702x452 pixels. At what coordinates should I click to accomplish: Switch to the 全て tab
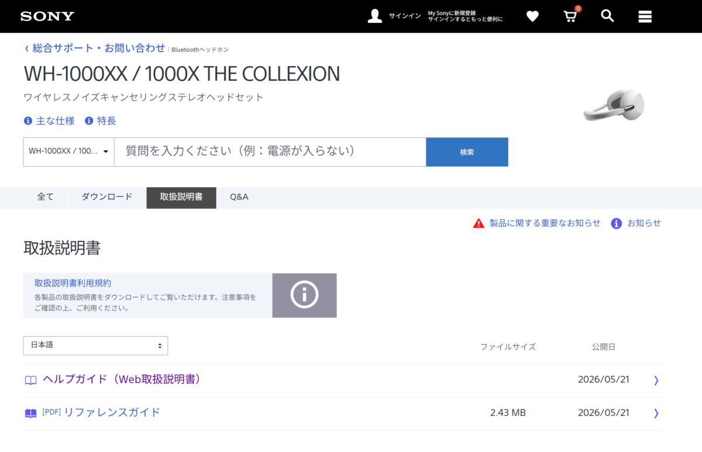pyautogui.click(x=46, y=197)
